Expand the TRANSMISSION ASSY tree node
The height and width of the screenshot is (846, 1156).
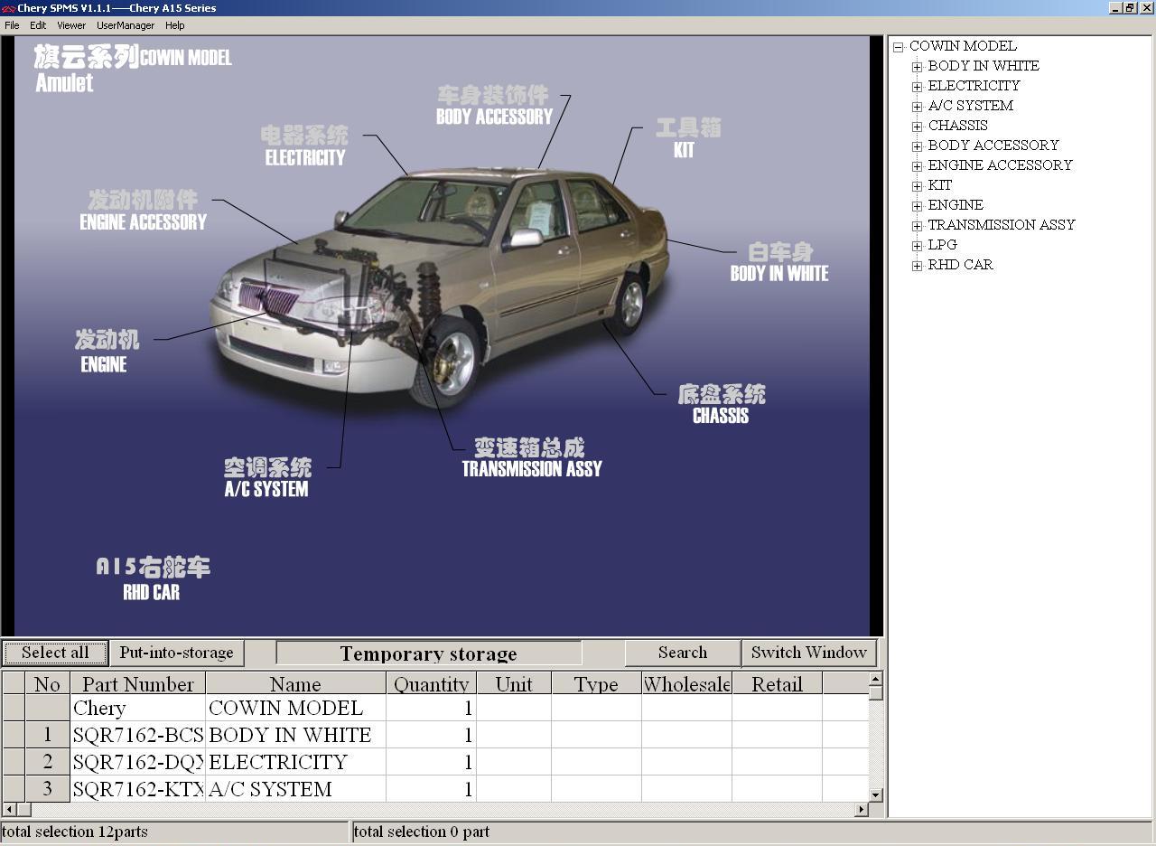pyautogui.click(x=918, y=226)
